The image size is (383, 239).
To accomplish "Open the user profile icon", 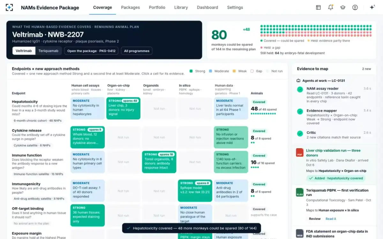I will (355, 7).
